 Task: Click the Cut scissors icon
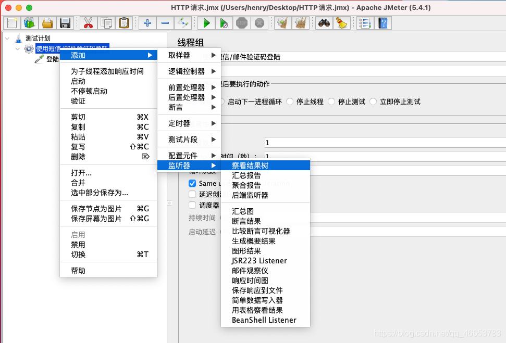(x=88, y=23)
